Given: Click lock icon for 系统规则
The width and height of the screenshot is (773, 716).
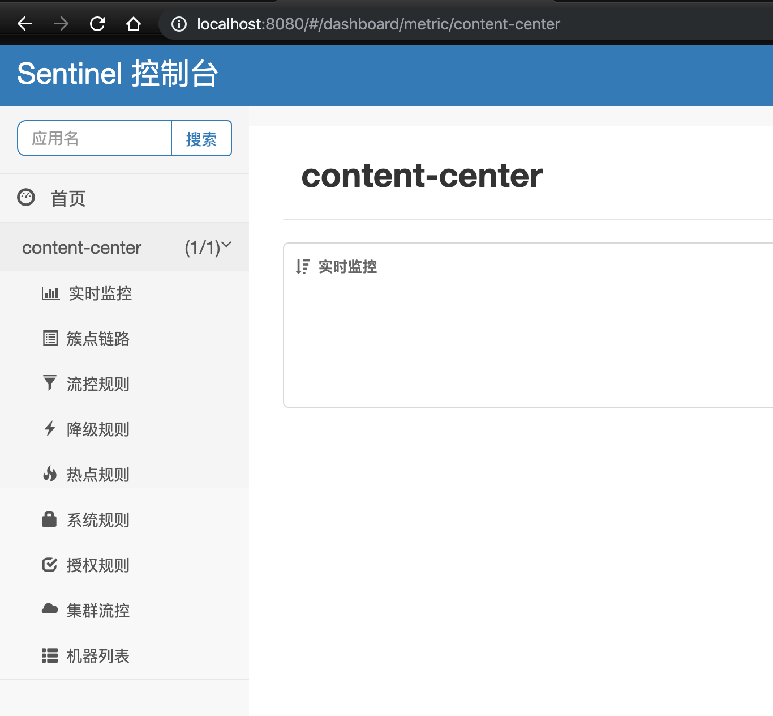Looking at the screenshot, I should pos(49,519).
